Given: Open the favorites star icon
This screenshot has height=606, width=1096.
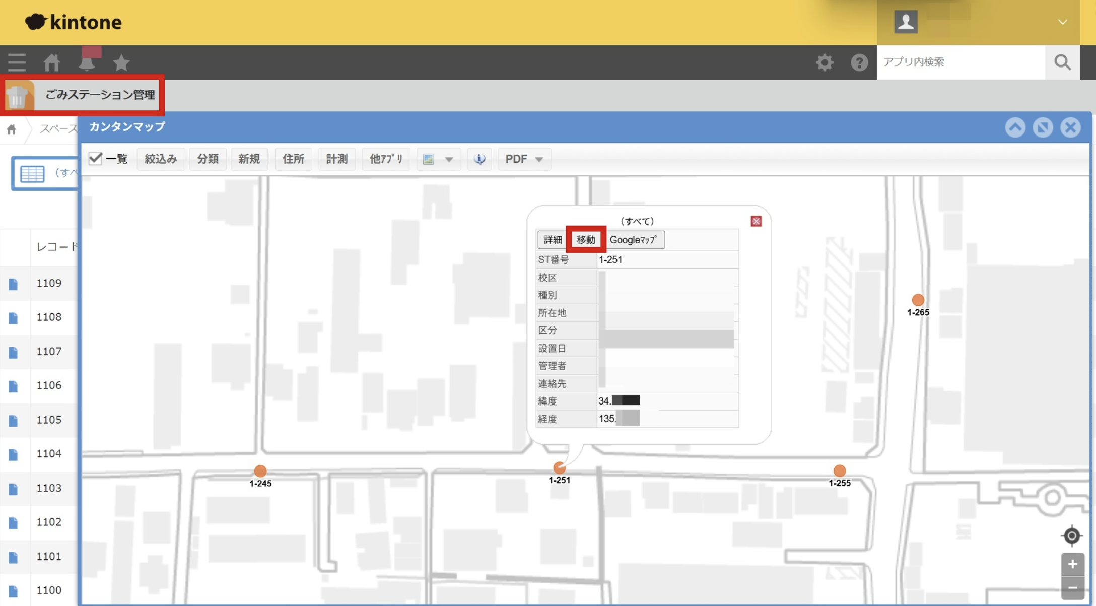Looking at the screenshot, I should (x=121, y=62).
